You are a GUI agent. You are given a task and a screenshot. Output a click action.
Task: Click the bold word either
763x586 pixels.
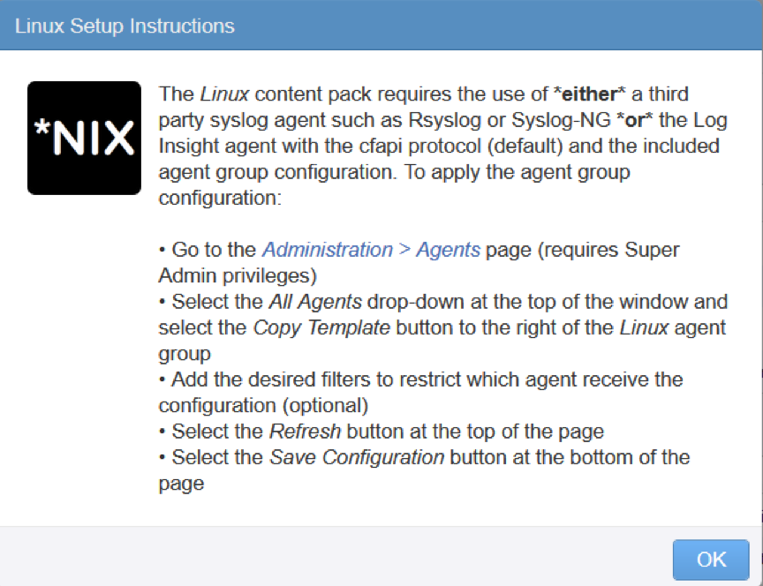(589, 94)
